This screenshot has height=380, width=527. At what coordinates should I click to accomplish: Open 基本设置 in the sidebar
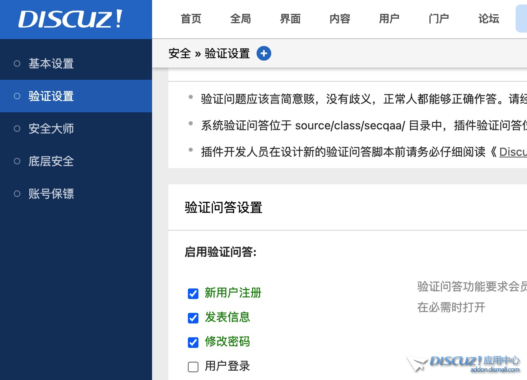click(51, 63)
